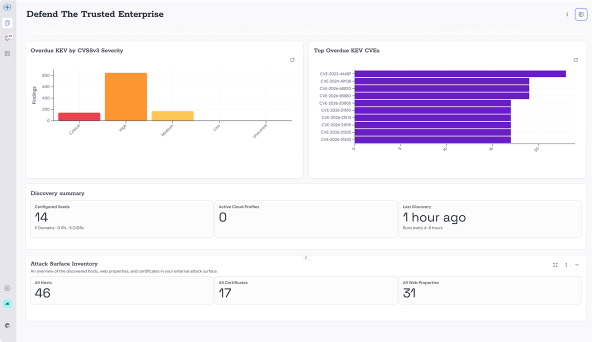
Task: Open the dashboards icon in the sidebar
Action: click(x=7, y=23)
